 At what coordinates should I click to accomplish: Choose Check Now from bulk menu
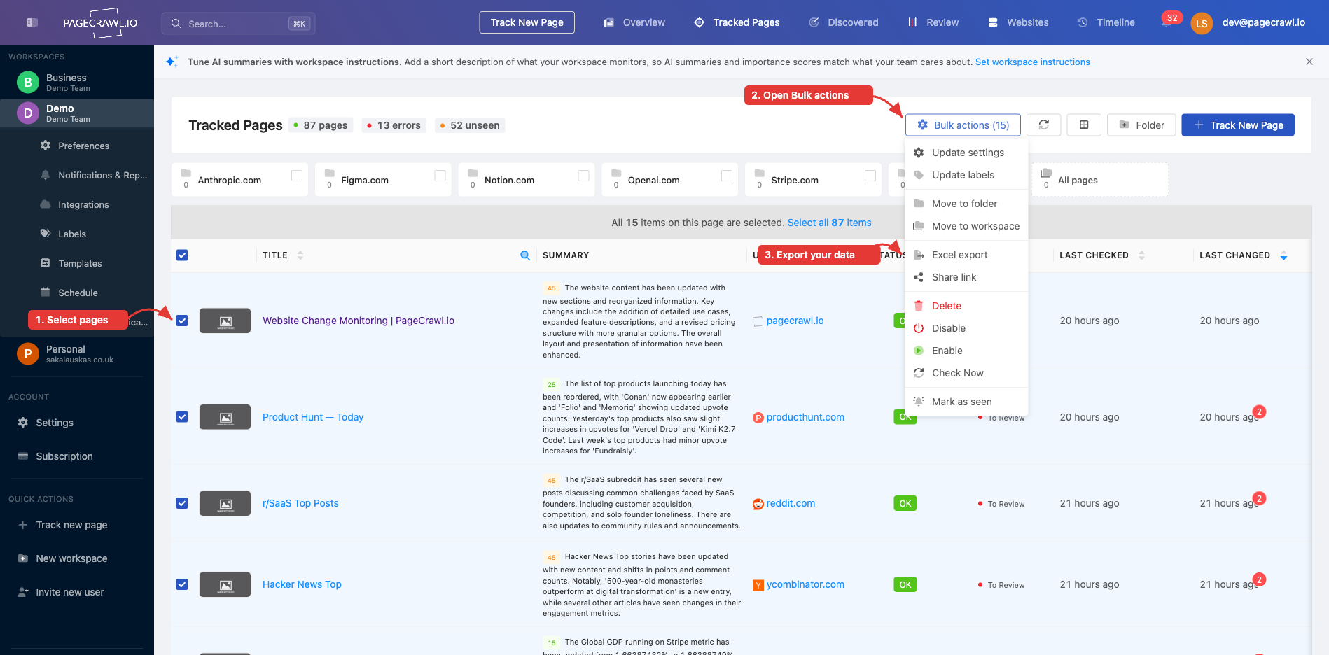tap(967, 373)
